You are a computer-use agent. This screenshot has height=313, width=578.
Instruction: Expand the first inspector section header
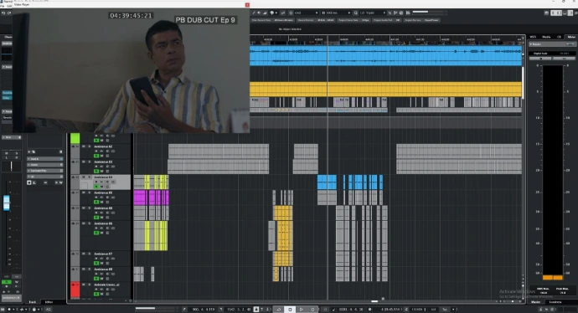[x=45, y=159]
